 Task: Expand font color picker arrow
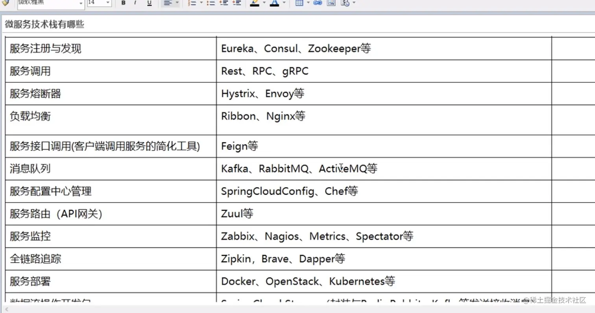(284, 3)
